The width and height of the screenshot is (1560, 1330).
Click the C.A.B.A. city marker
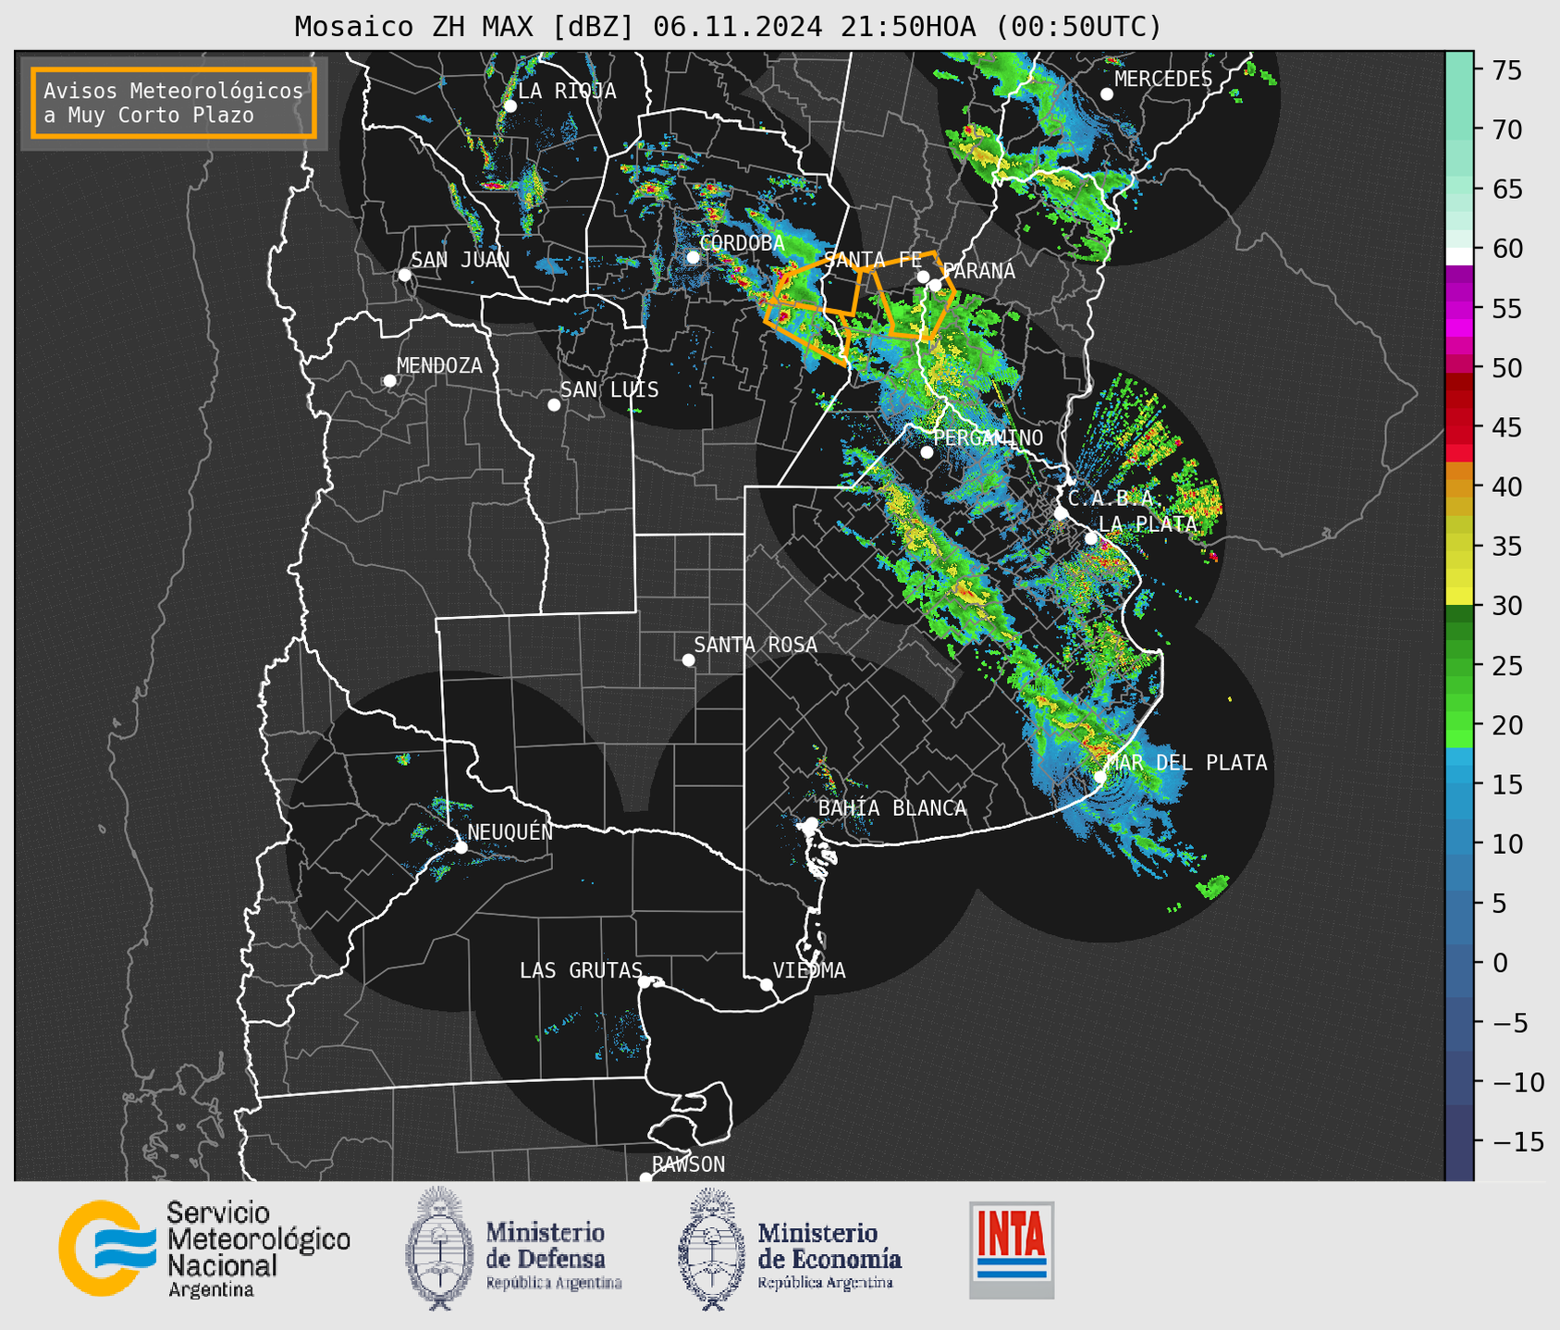tap(1062, 513)
